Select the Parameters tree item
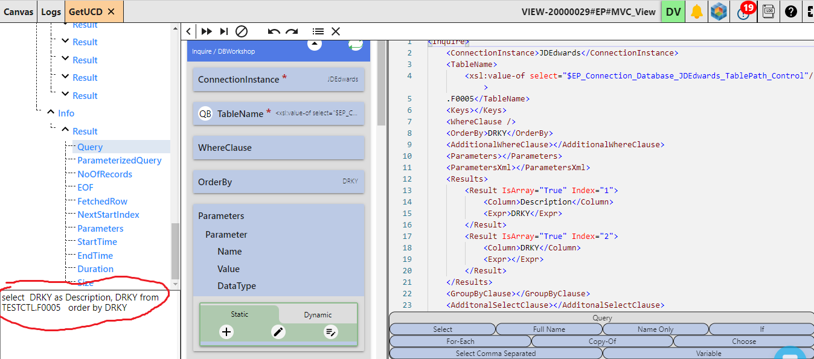Viewport: 814px width, 359px height. point(100,228)
